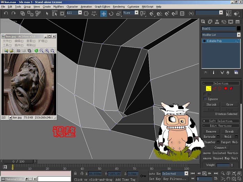Activate the Rotate tool in toolbar
The image size is (243, 182).
click(111, 14)
